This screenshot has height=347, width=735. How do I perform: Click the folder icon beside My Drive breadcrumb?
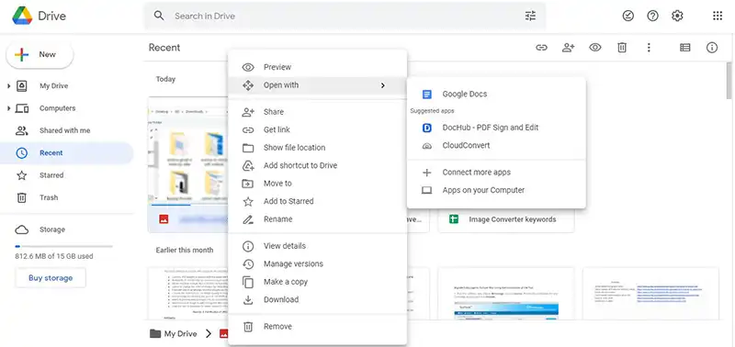coord(155,333)
